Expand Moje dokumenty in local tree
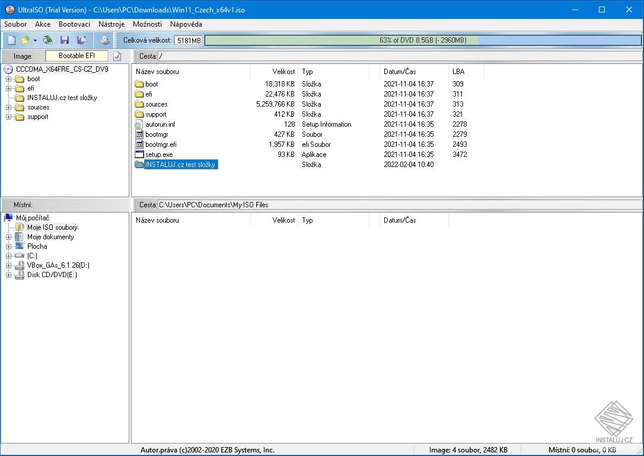Screen dimensions: 644x456 click(8, 237)
